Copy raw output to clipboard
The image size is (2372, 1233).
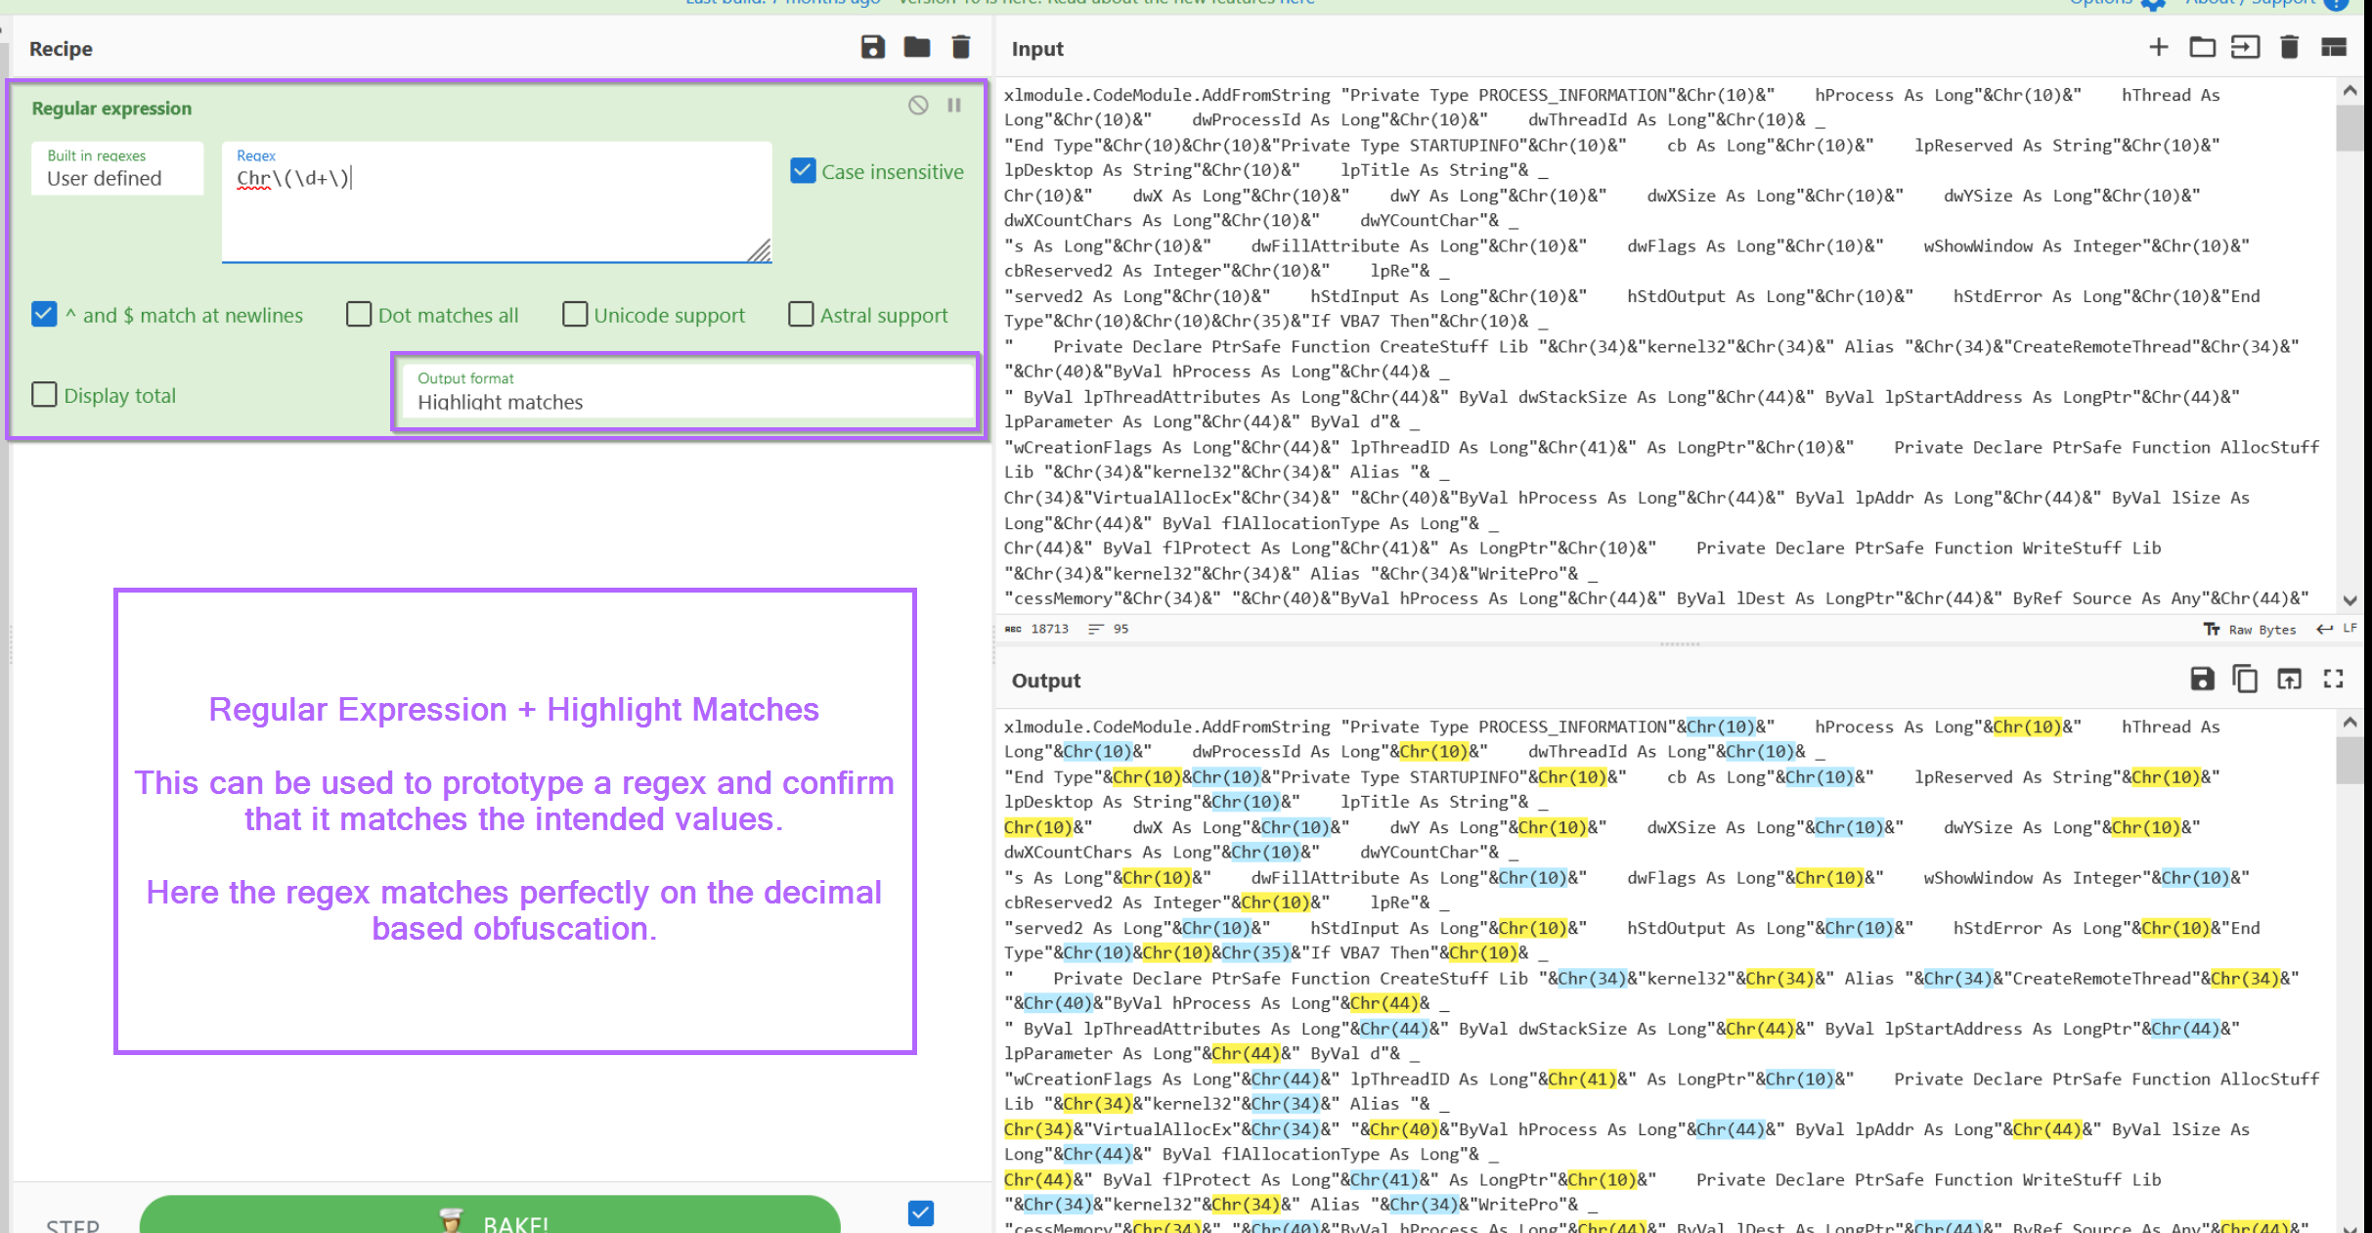[2245, 679]
